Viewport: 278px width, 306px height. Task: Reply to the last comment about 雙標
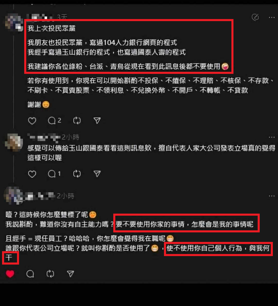click(x=30, y=274)
